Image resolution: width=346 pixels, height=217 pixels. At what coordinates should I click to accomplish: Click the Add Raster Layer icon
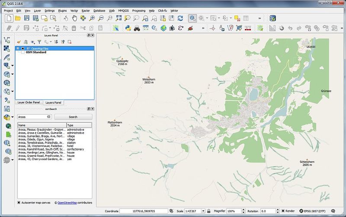coord(7,48)
